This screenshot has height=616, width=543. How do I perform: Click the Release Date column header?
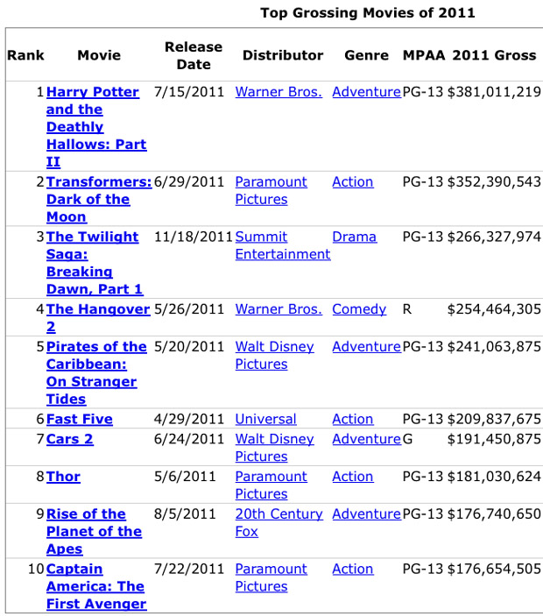click(x=194, y=55)
